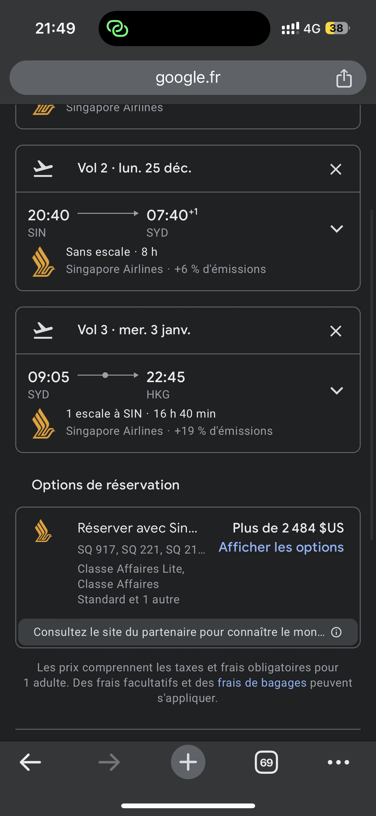Image resolution: width=376 pixels, height=816 pixels.
Task: Tap the google.fr address field
Action: (x=188, y=78)
